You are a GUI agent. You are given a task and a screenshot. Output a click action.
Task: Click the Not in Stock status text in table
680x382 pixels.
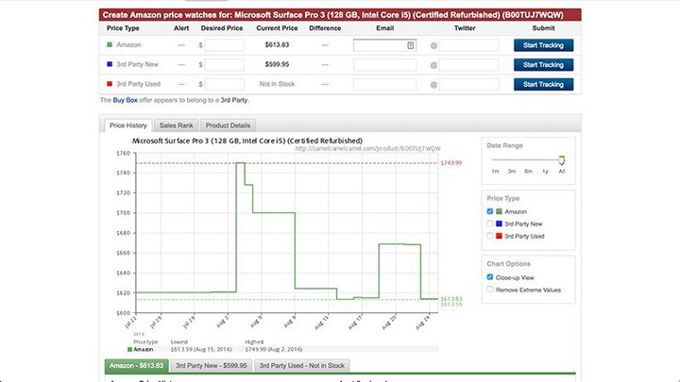[x=277, y=84]
